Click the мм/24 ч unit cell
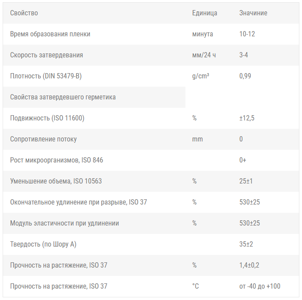Screen dimensions: 302x300 click(x=204, y=55)
